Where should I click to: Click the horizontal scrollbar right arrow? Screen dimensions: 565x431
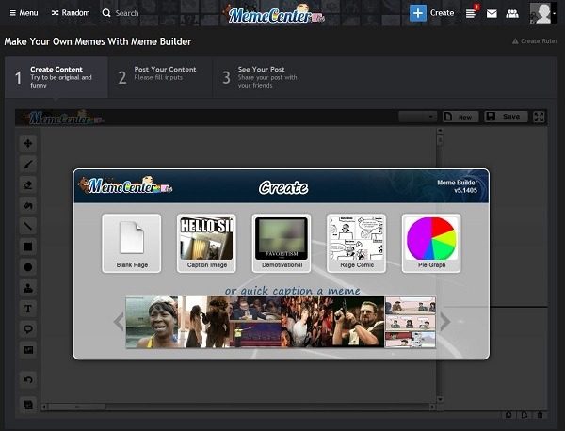tap(432, 407)
